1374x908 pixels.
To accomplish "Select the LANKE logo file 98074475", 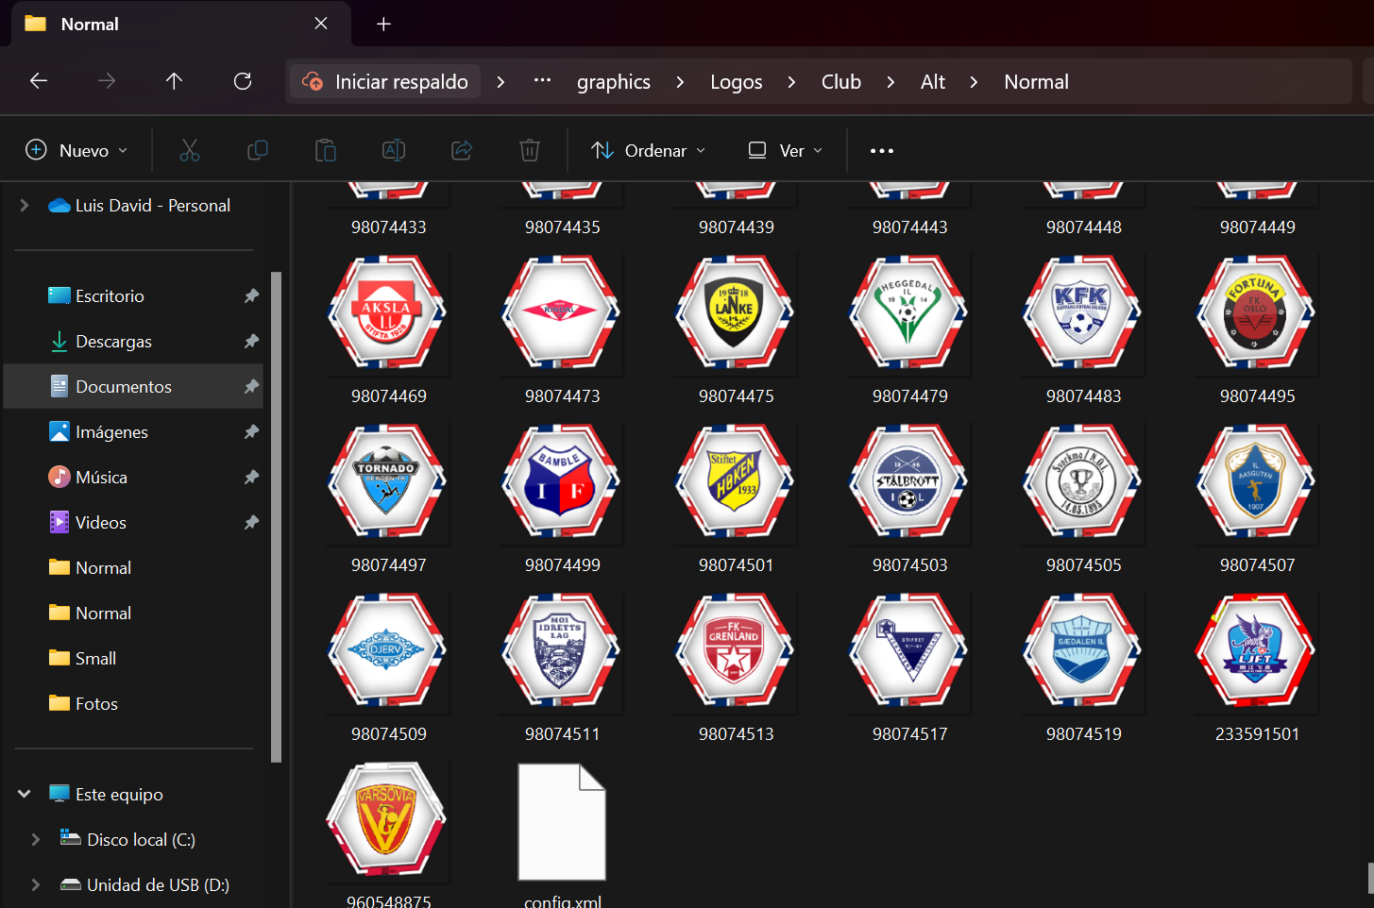I will tap(735, 312).
